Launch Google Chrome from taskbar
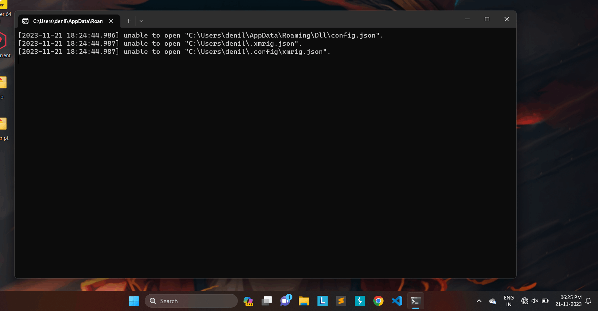This screenshot has height=311, width=598. tap(378, 301)
